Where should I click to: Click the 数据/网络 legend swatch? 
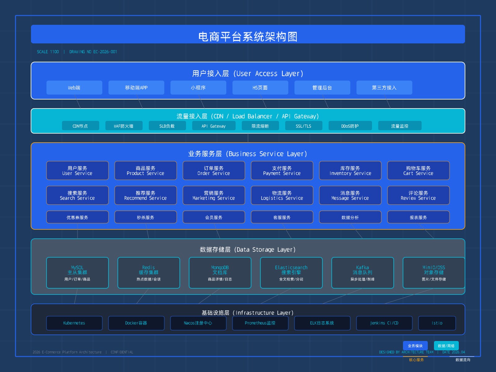click(446, 346)
